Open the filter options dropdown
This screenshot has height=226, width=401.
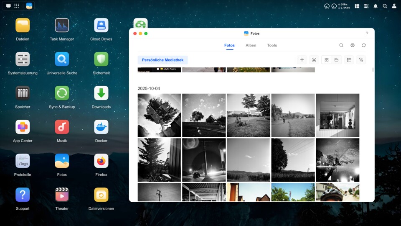[x=361, y=60]
